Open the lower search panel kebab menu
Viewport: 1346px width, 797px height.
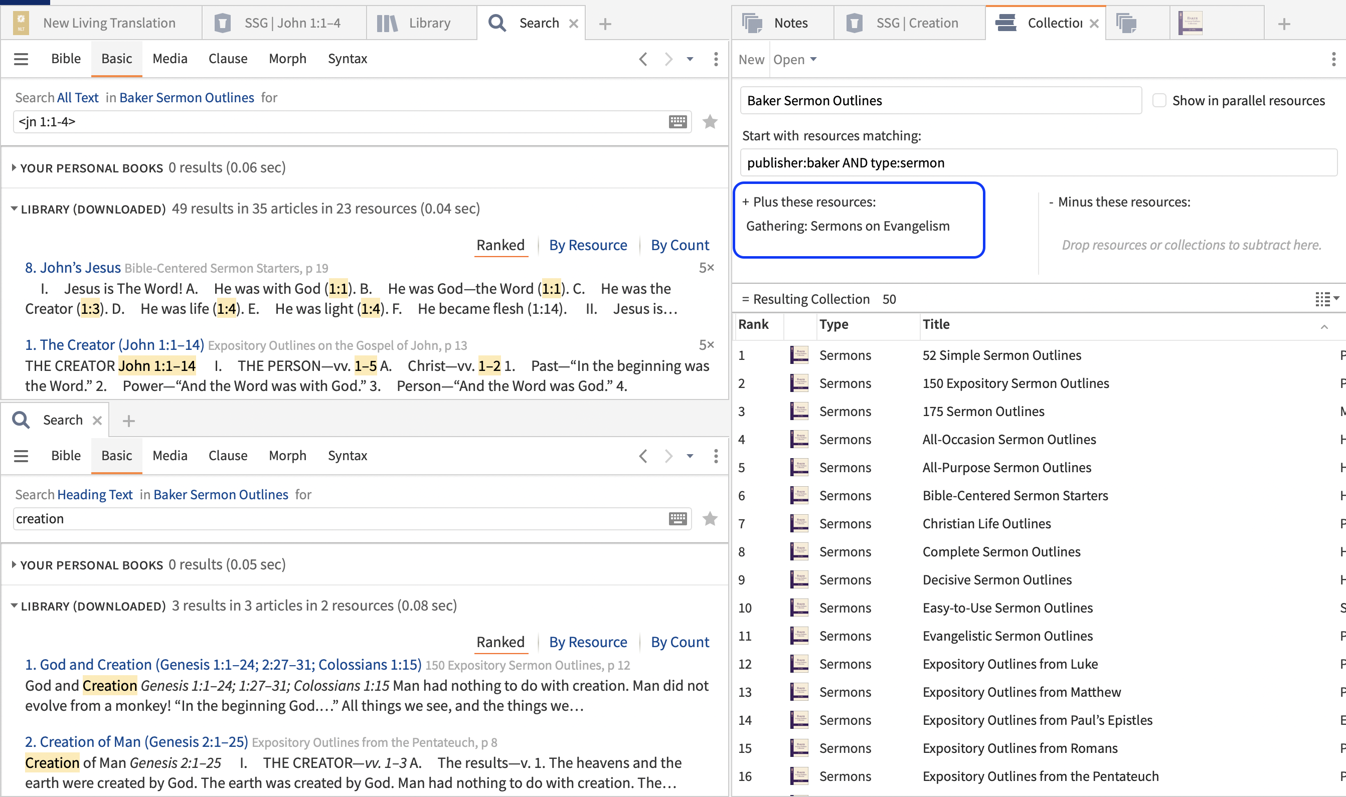point(716,456)
